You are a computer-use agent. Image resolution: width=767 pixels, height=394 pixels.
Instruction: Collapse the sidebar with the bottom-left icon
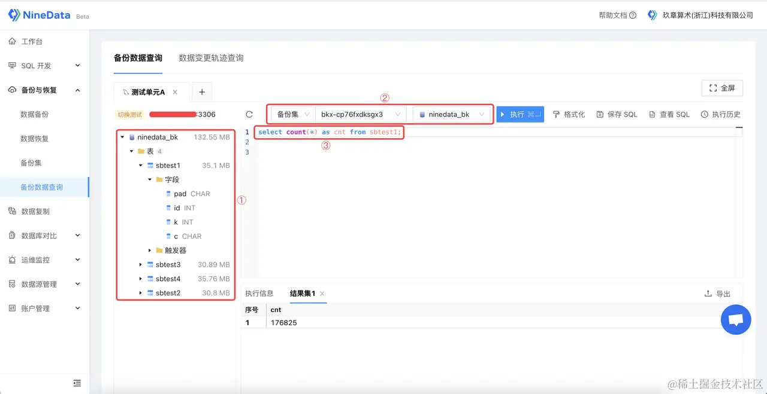coord(77,383)
